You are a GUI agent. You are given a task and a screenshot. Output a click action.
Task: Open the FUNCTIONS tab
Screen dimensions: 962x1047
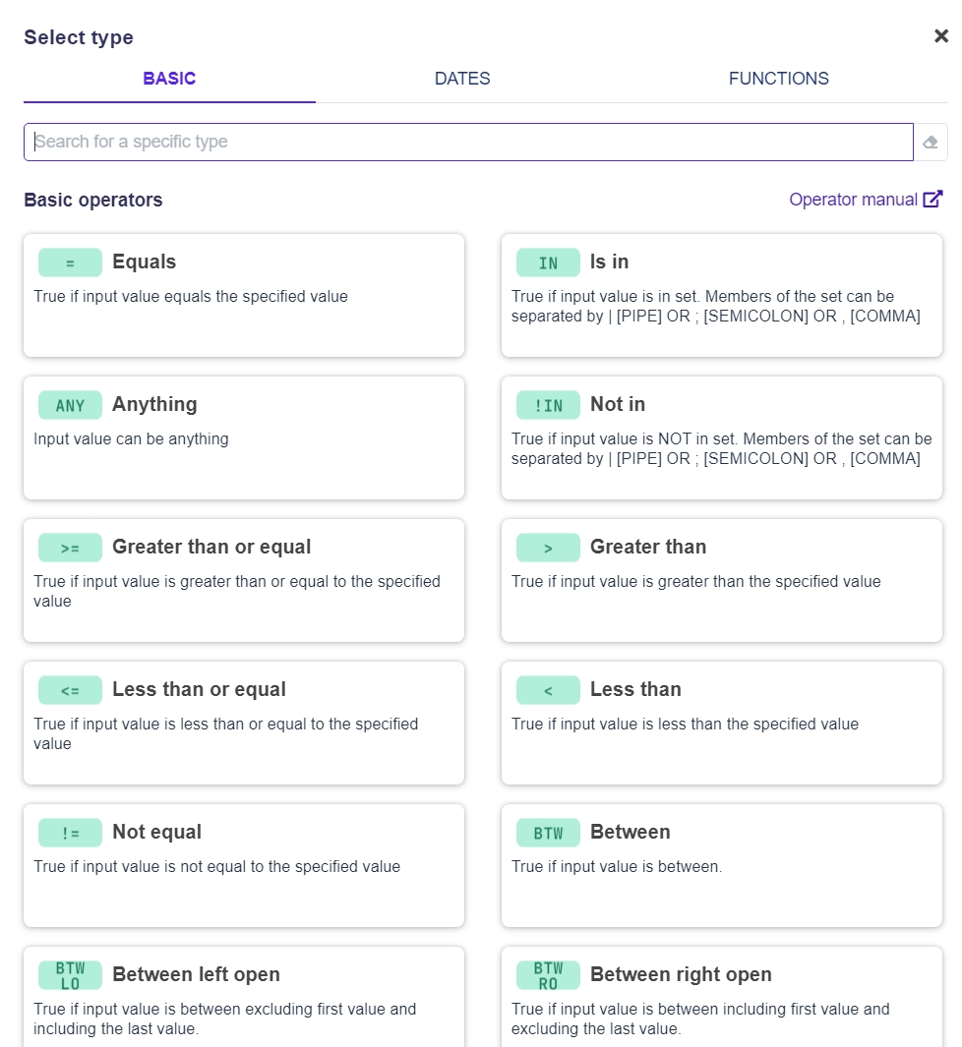point(778,79)
